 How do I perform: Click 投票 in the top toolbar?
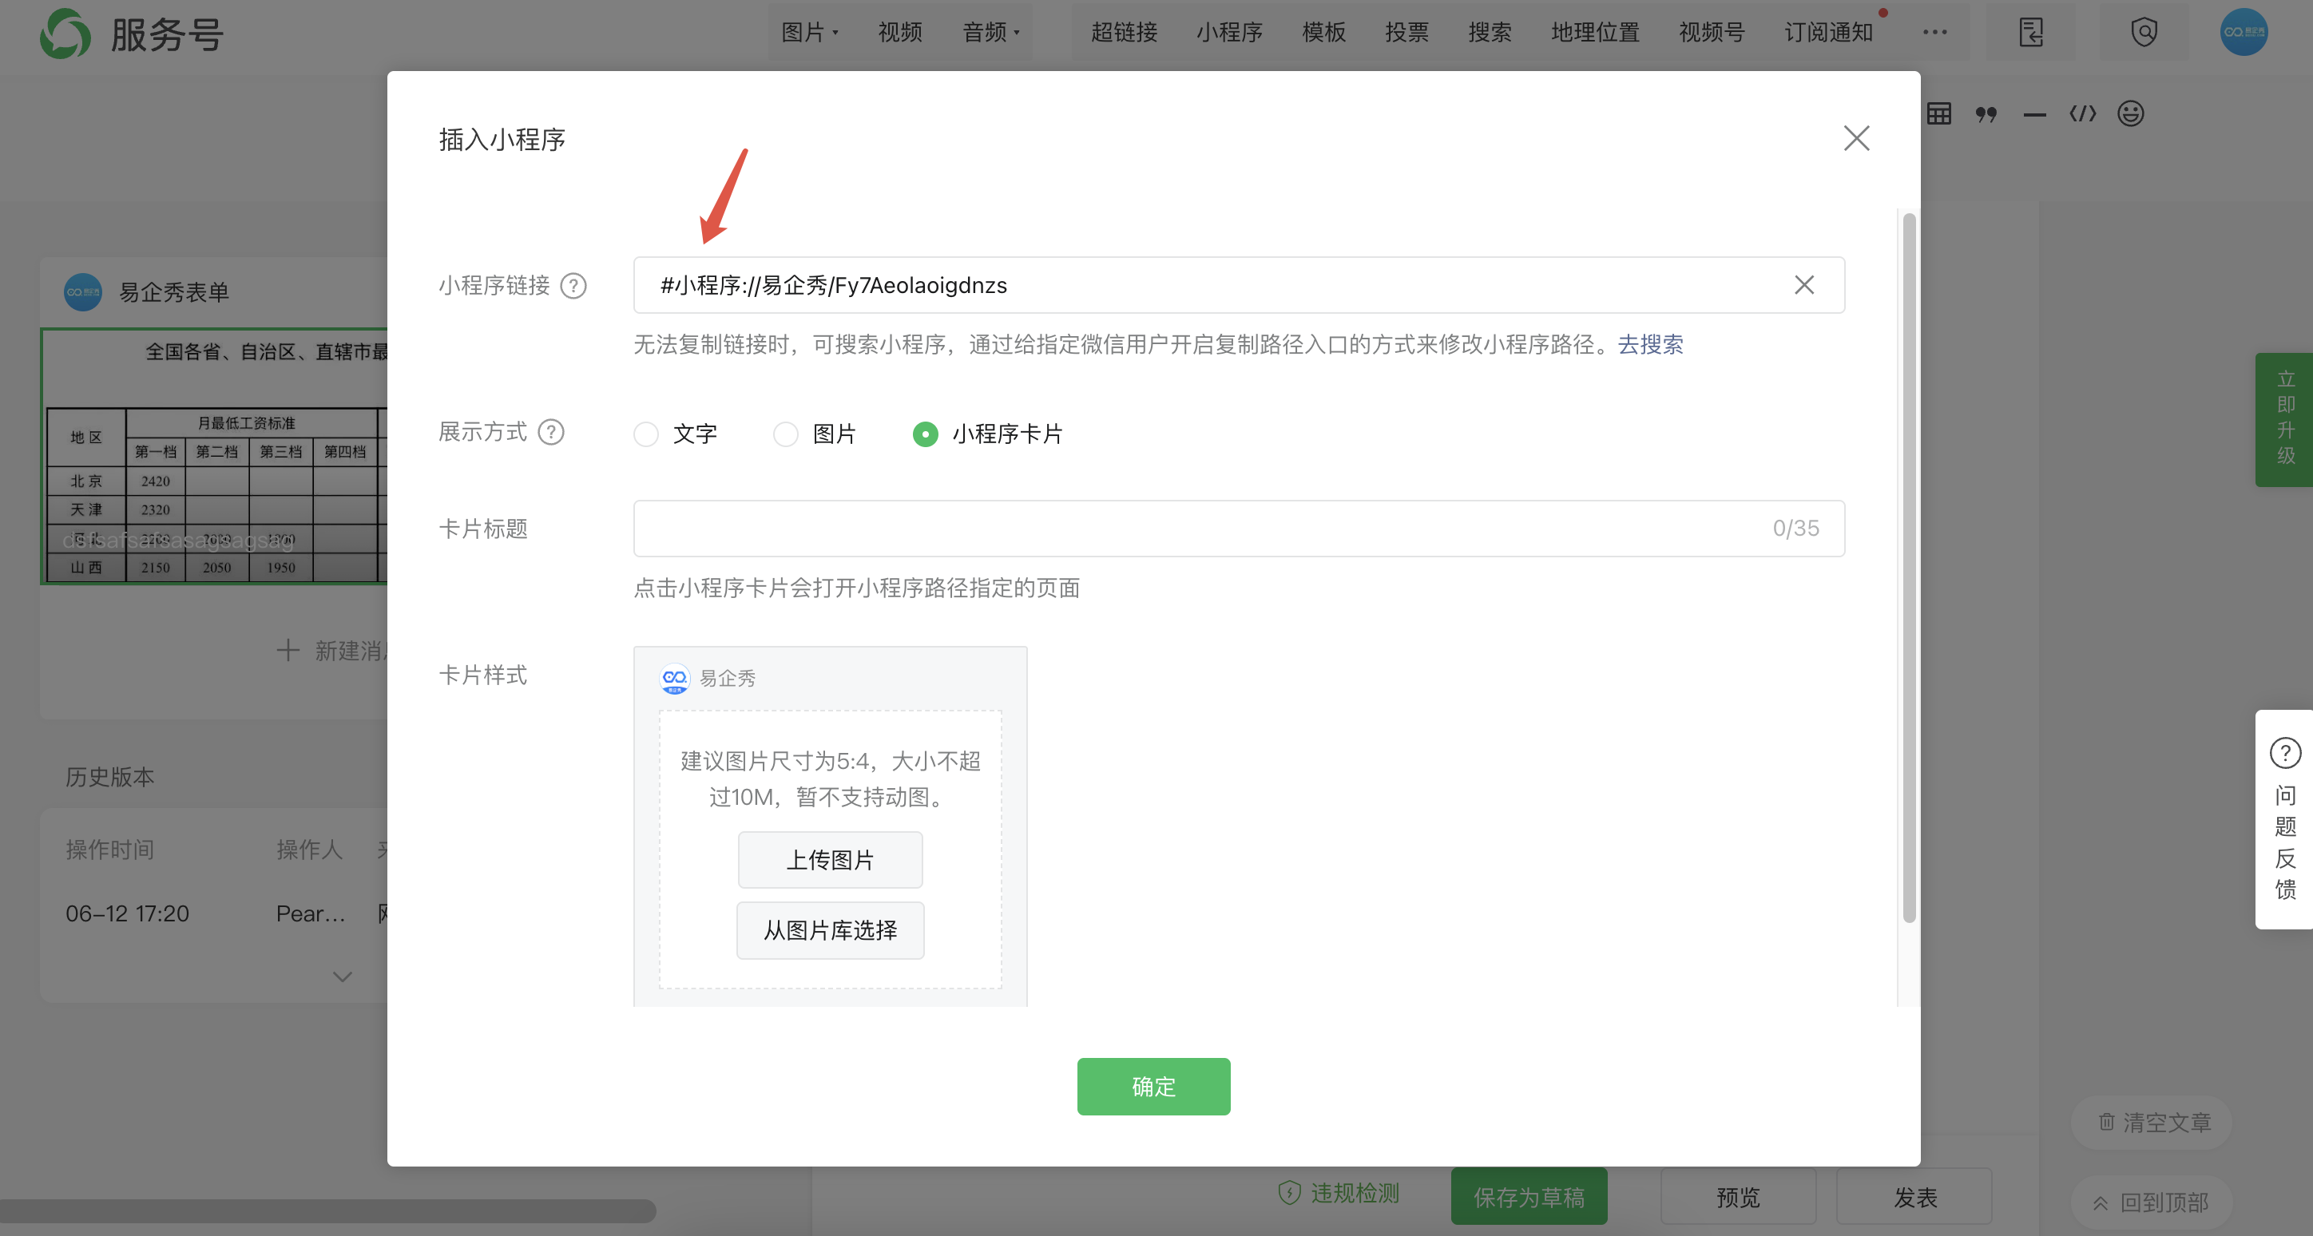coord(1406,32)
